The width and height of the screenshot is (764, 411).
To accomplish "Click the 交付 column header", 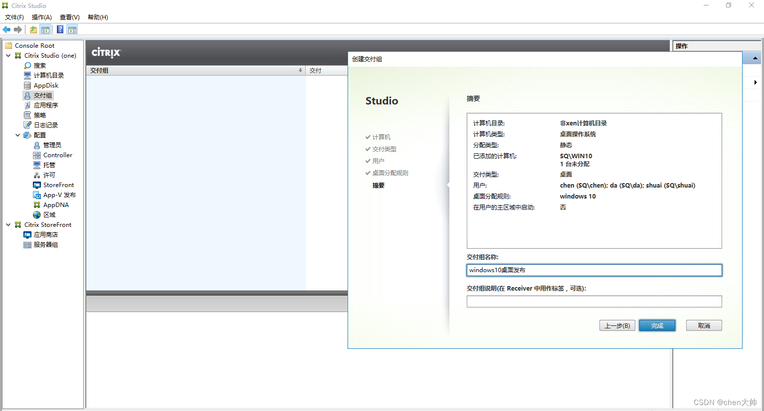I will click(327, 71).
